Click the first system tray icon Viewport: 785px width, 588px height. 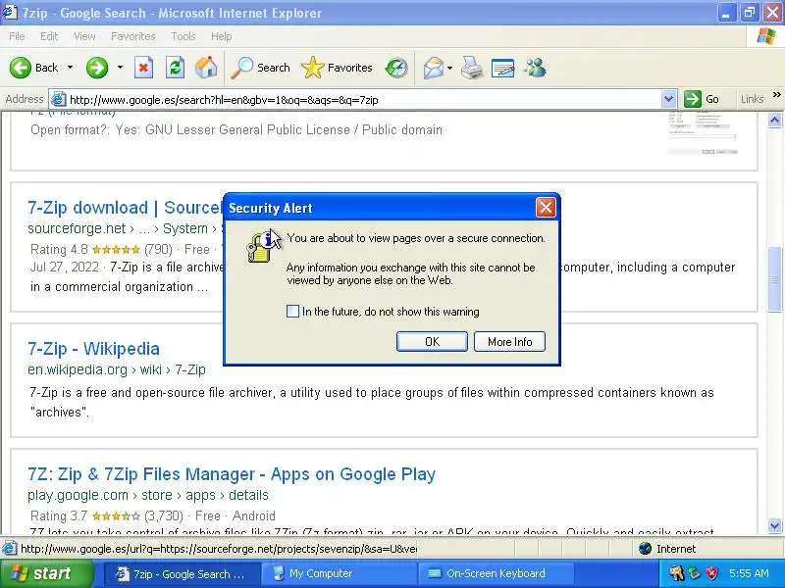coord(676,573)
